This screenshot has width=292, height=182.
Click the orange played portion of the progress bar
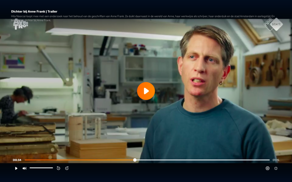click(x=79, y=160)
